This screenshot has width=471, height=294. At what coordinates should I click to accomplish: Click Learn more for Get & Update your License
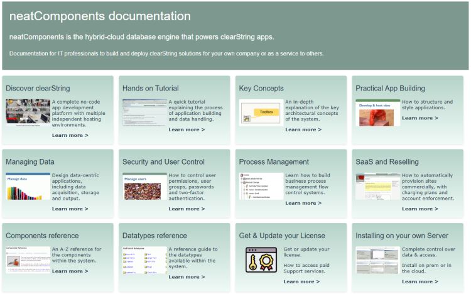coord(301,281)
